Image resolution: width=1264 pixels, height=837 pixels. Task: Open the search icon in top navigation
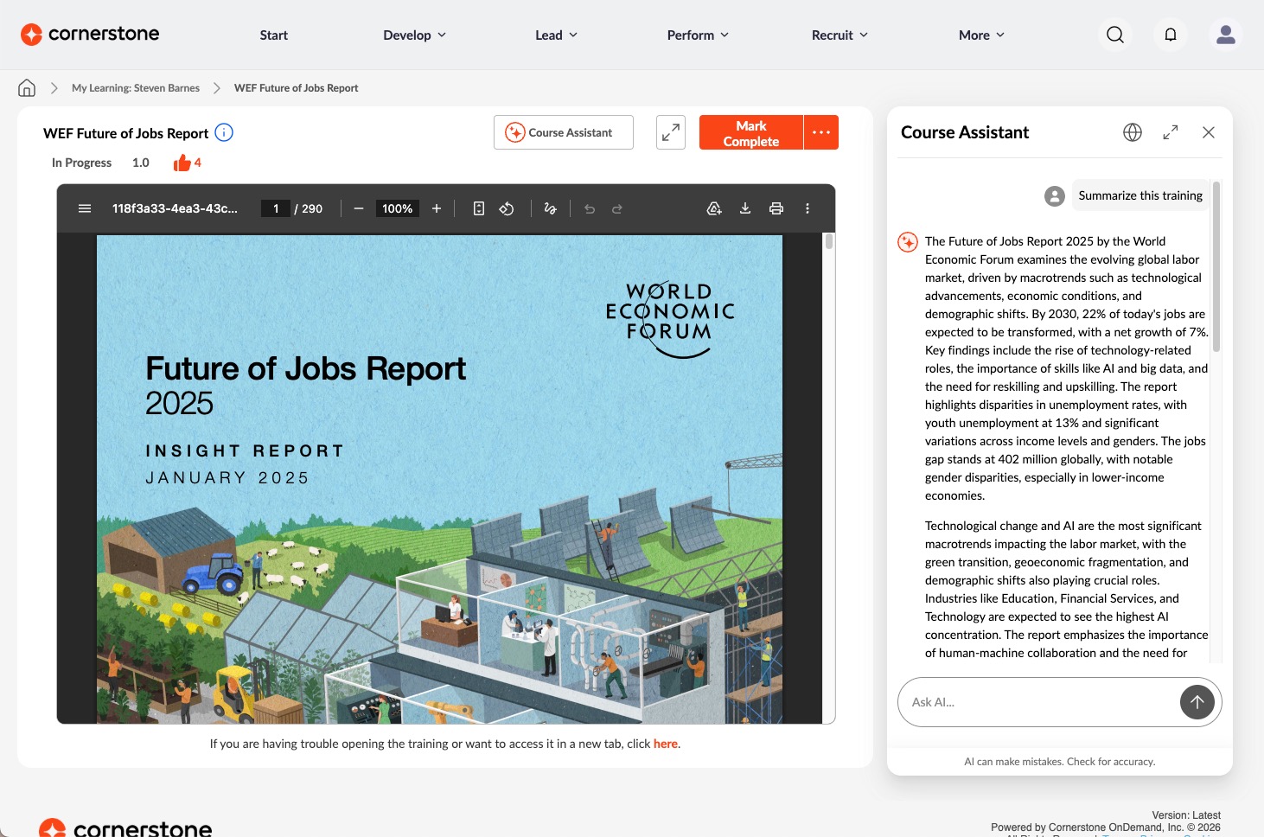(1115, 35)
